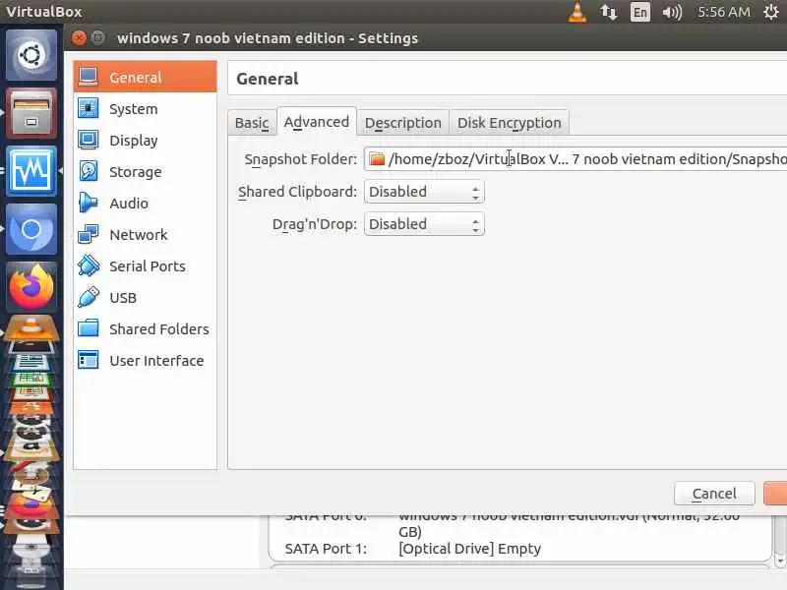This screenshot has height=590, width=787.
Task: Click the snapshot folder icon in path field
Action: pyautogui.click(x=377, y=159)
